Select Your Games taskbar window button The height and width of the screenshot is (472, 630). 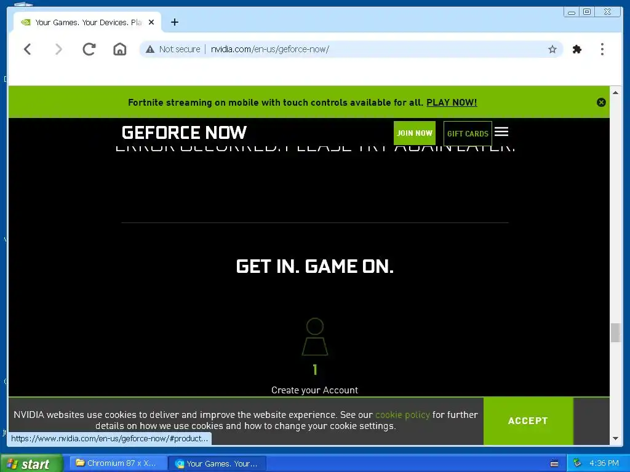[x=217, y=463]
